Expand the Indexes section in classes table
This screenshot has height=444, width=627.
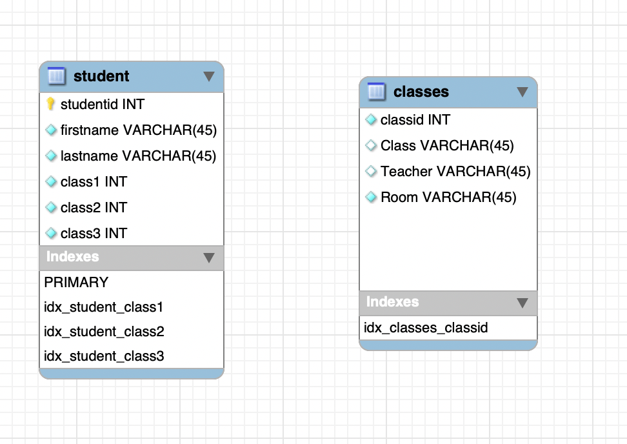coord(522,303)
